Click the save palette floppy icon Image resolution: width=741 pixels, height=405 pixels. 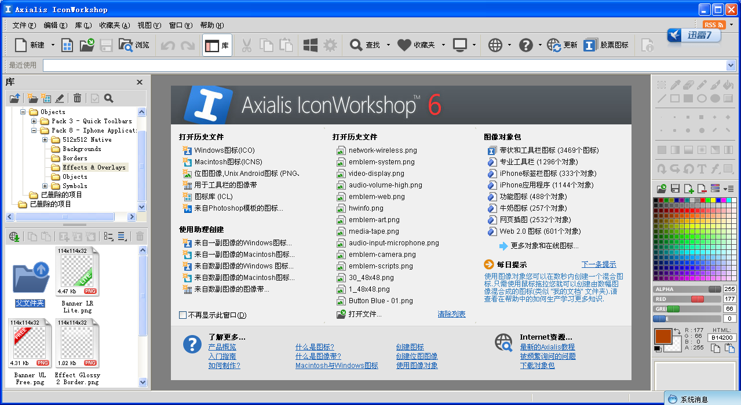click(675, 188)
